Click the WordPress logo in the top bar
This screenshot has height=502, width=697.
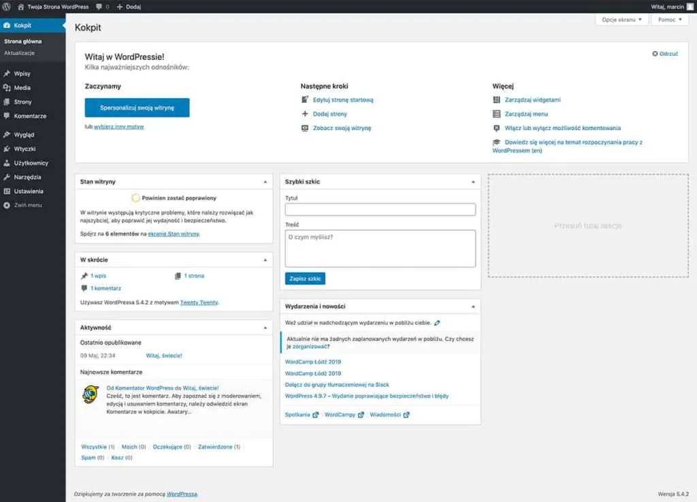tap(7, 6)
